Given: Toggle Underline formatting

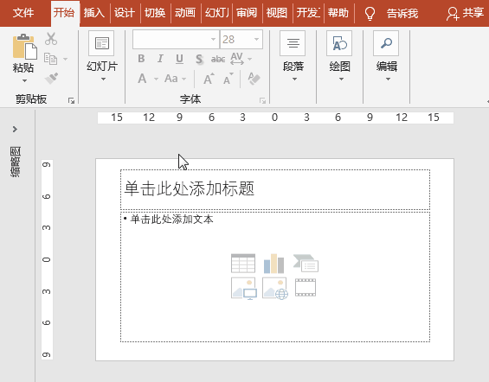Looking at the screenshot, I should pos(179,59).
